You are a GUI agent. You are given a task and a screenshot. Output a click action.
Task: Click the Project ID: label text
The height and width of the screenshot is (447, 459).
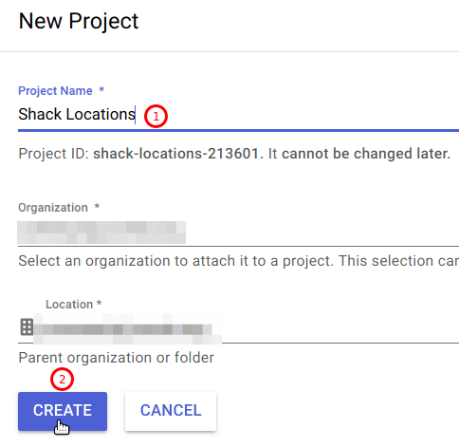pos(54,154)
